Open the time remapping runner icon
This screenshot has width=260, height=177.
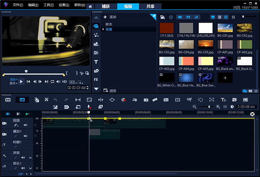click(x=189, y=100)
